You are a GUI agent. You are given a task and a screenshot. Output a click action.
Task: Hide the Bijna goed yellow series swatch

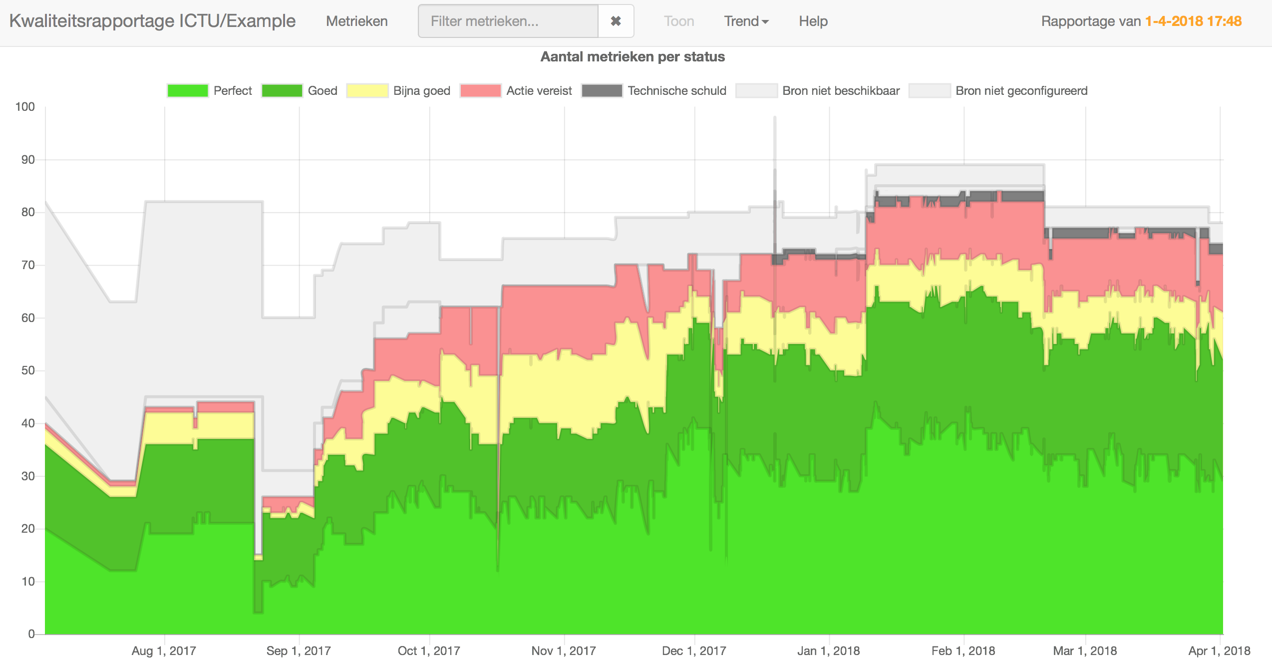[x=367, y=90]
